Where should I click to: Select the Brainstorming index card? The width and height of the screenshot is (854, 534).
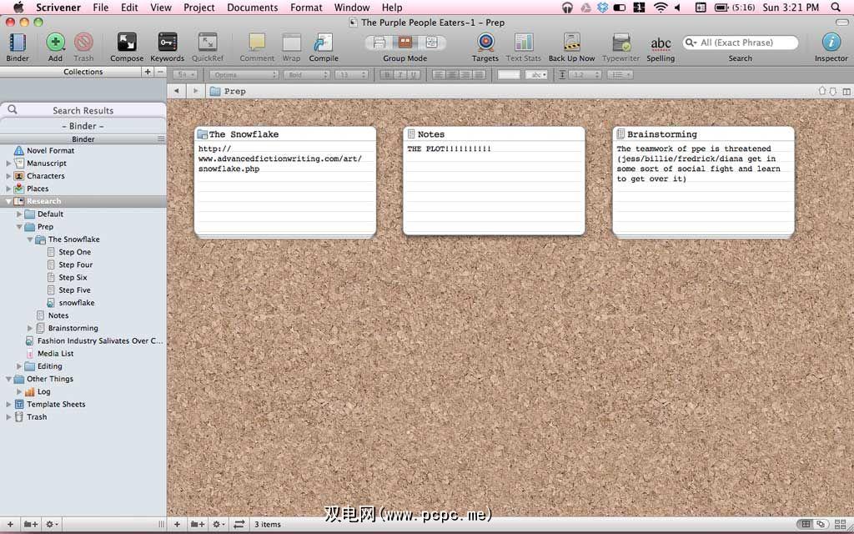tap(703, 182)
